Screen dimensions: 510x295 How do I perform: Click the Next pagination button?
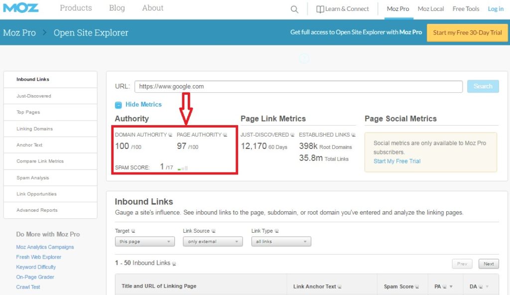coord(489,264)
